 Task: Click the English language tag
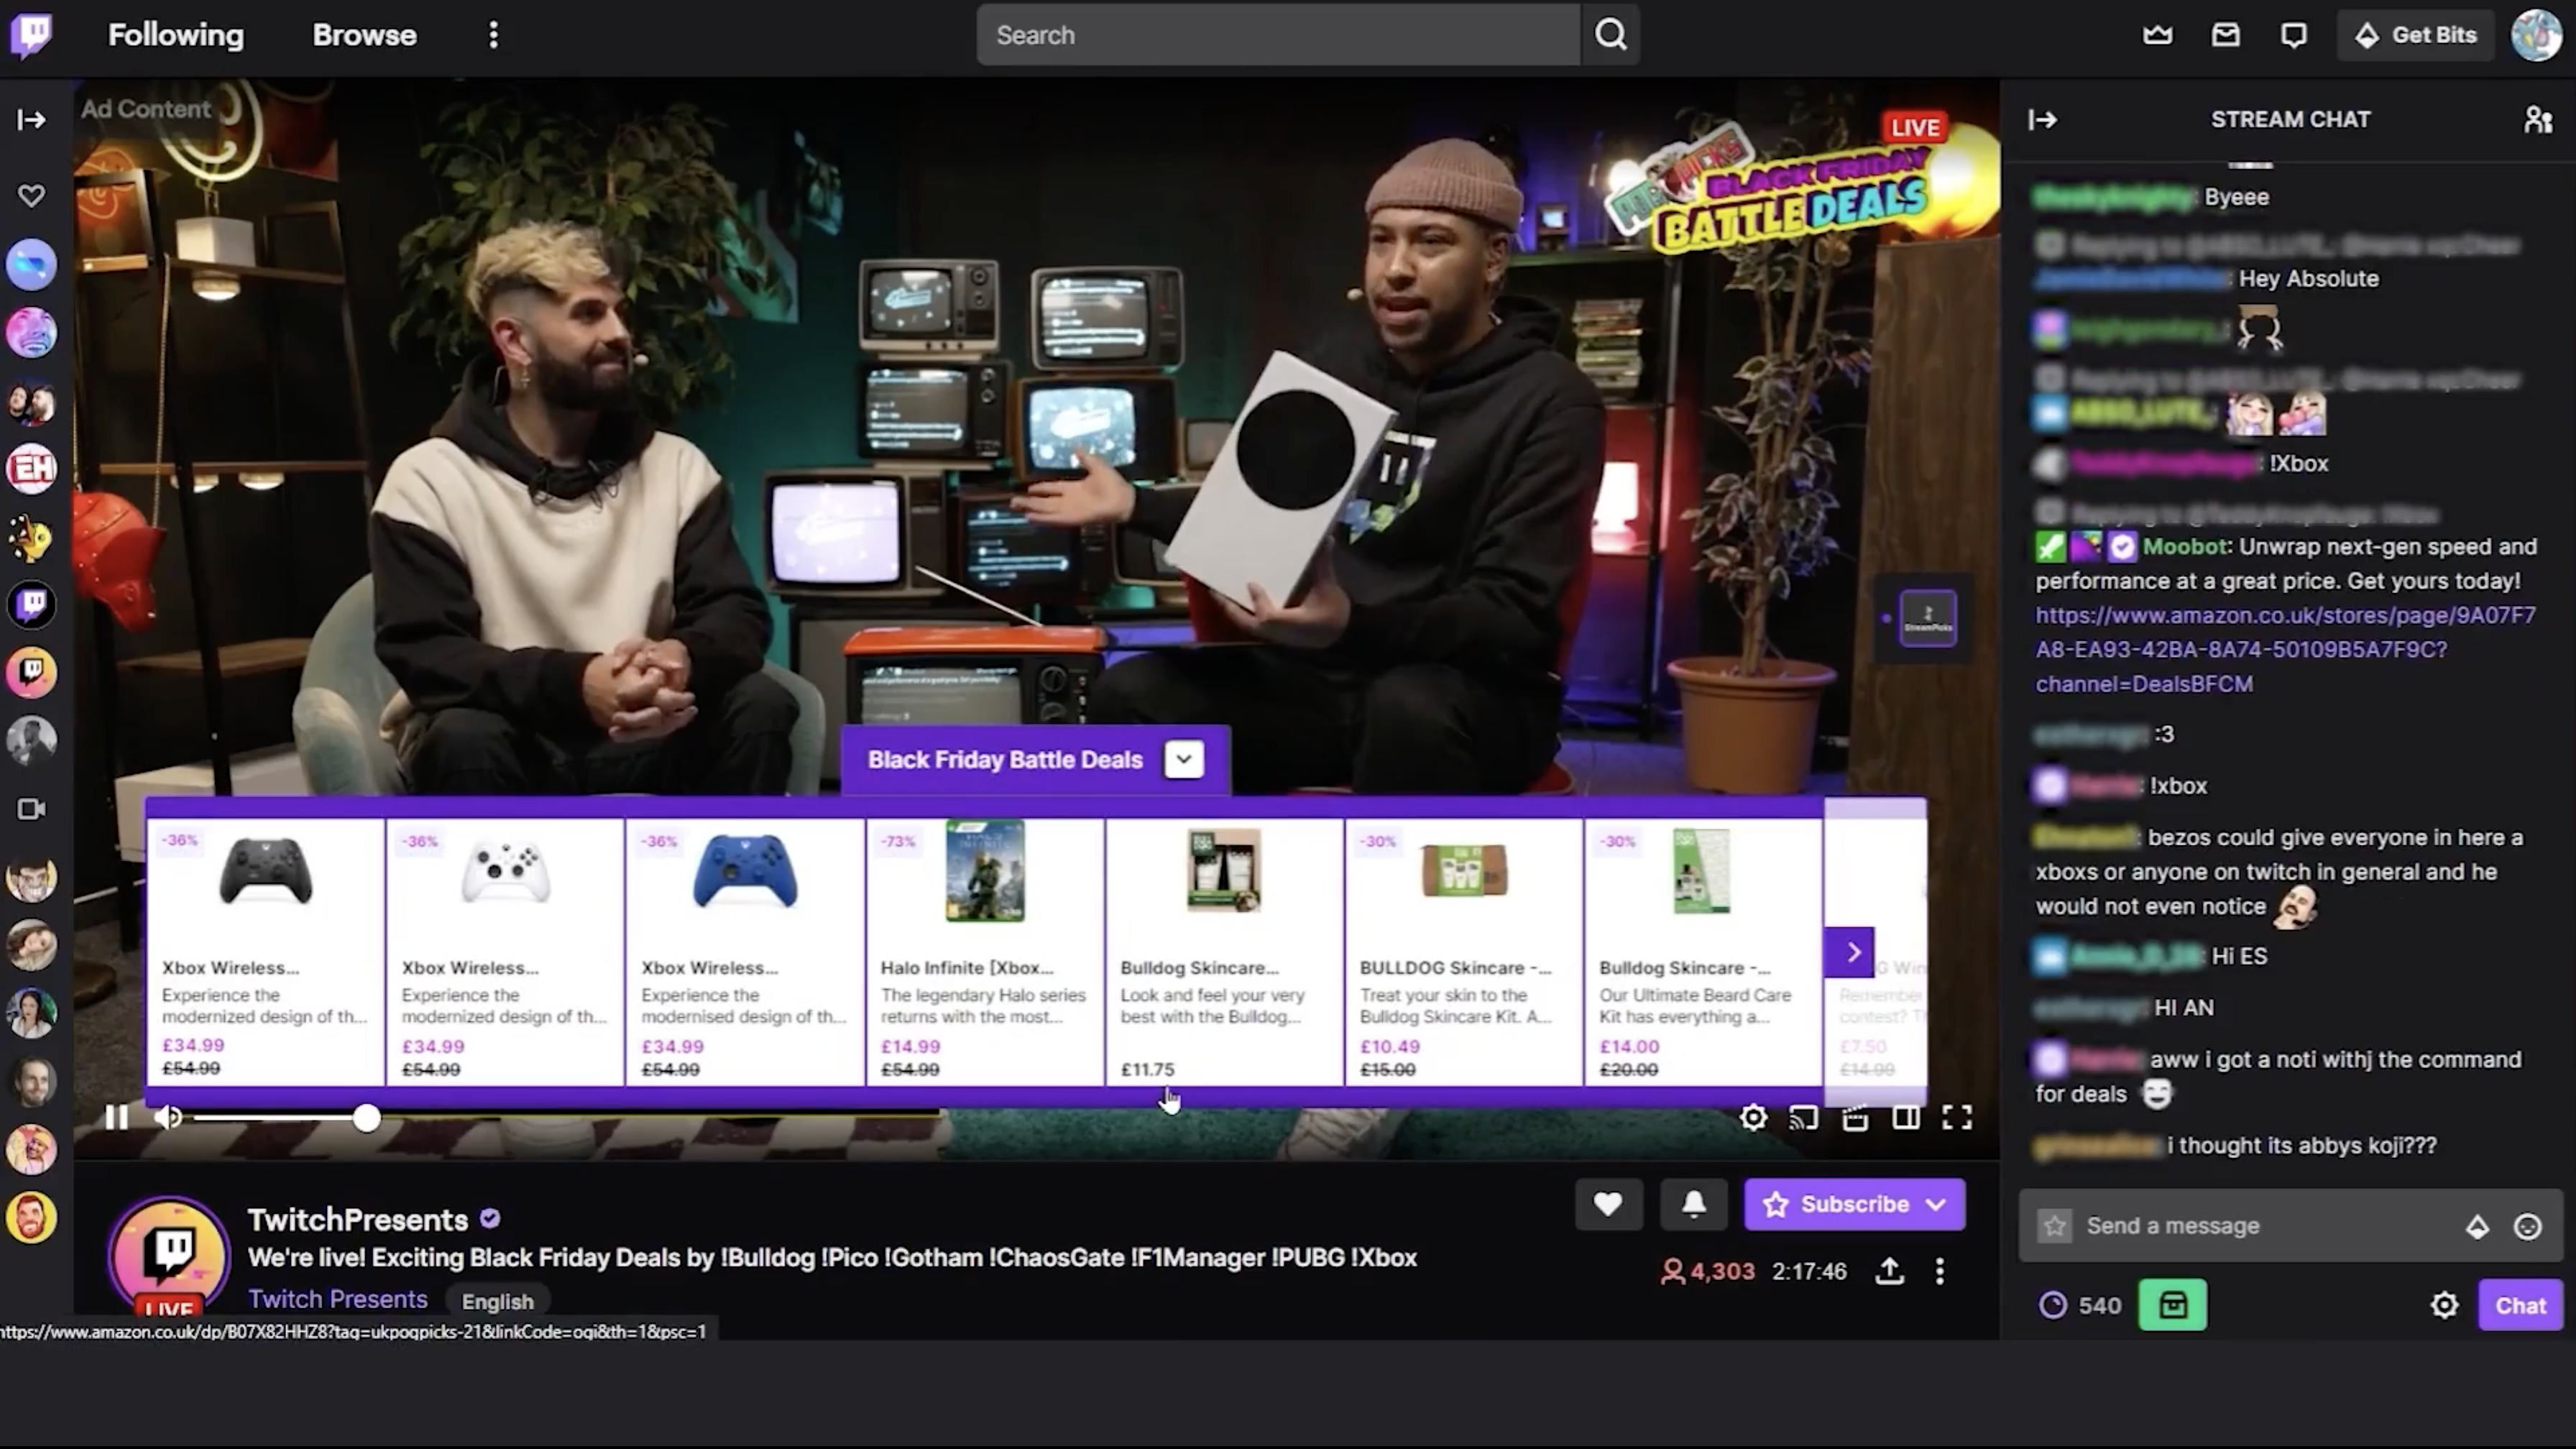click(497, 1301)
